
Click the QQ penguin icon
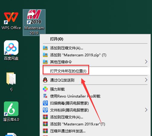point(45,80)
